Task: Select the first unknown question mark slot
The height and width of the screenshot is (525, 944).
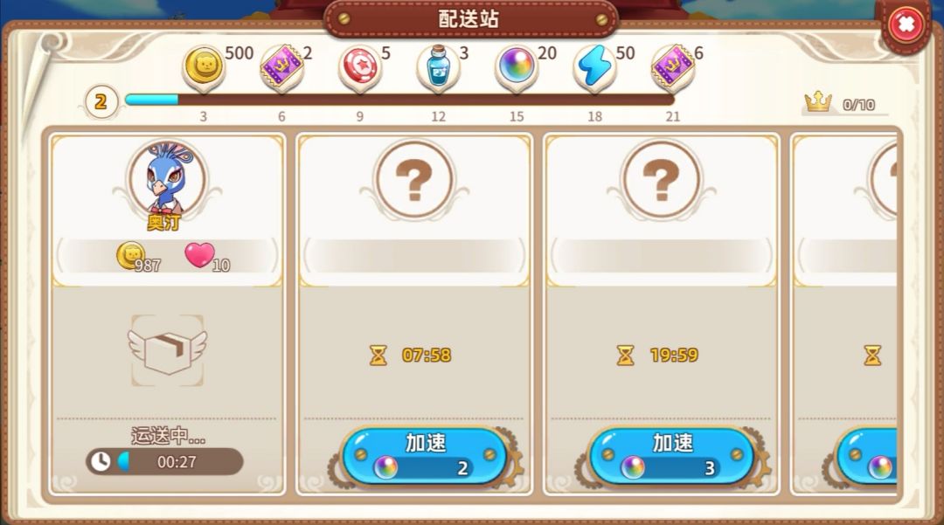Action: (x=414, y=179)
